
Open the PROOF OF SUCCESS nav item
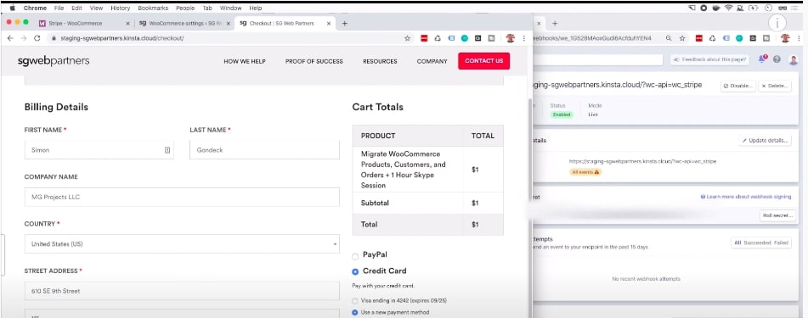pos(314,61)
